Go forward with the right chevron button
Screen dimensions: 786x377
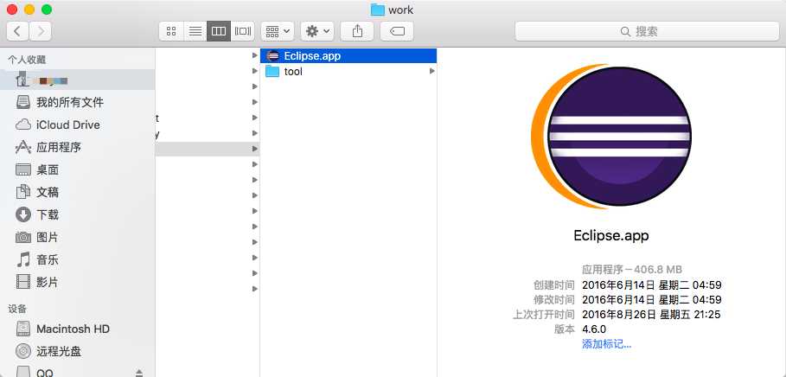tap(40, 31)
